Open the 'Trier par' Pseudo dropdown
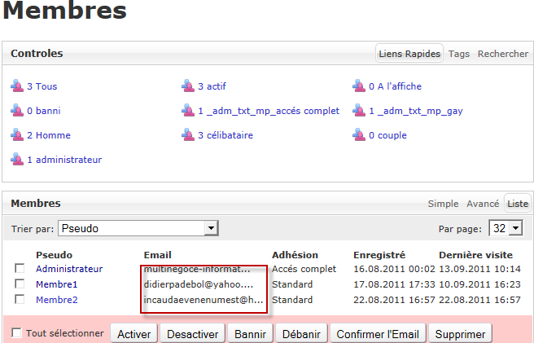 click(138, 228)
